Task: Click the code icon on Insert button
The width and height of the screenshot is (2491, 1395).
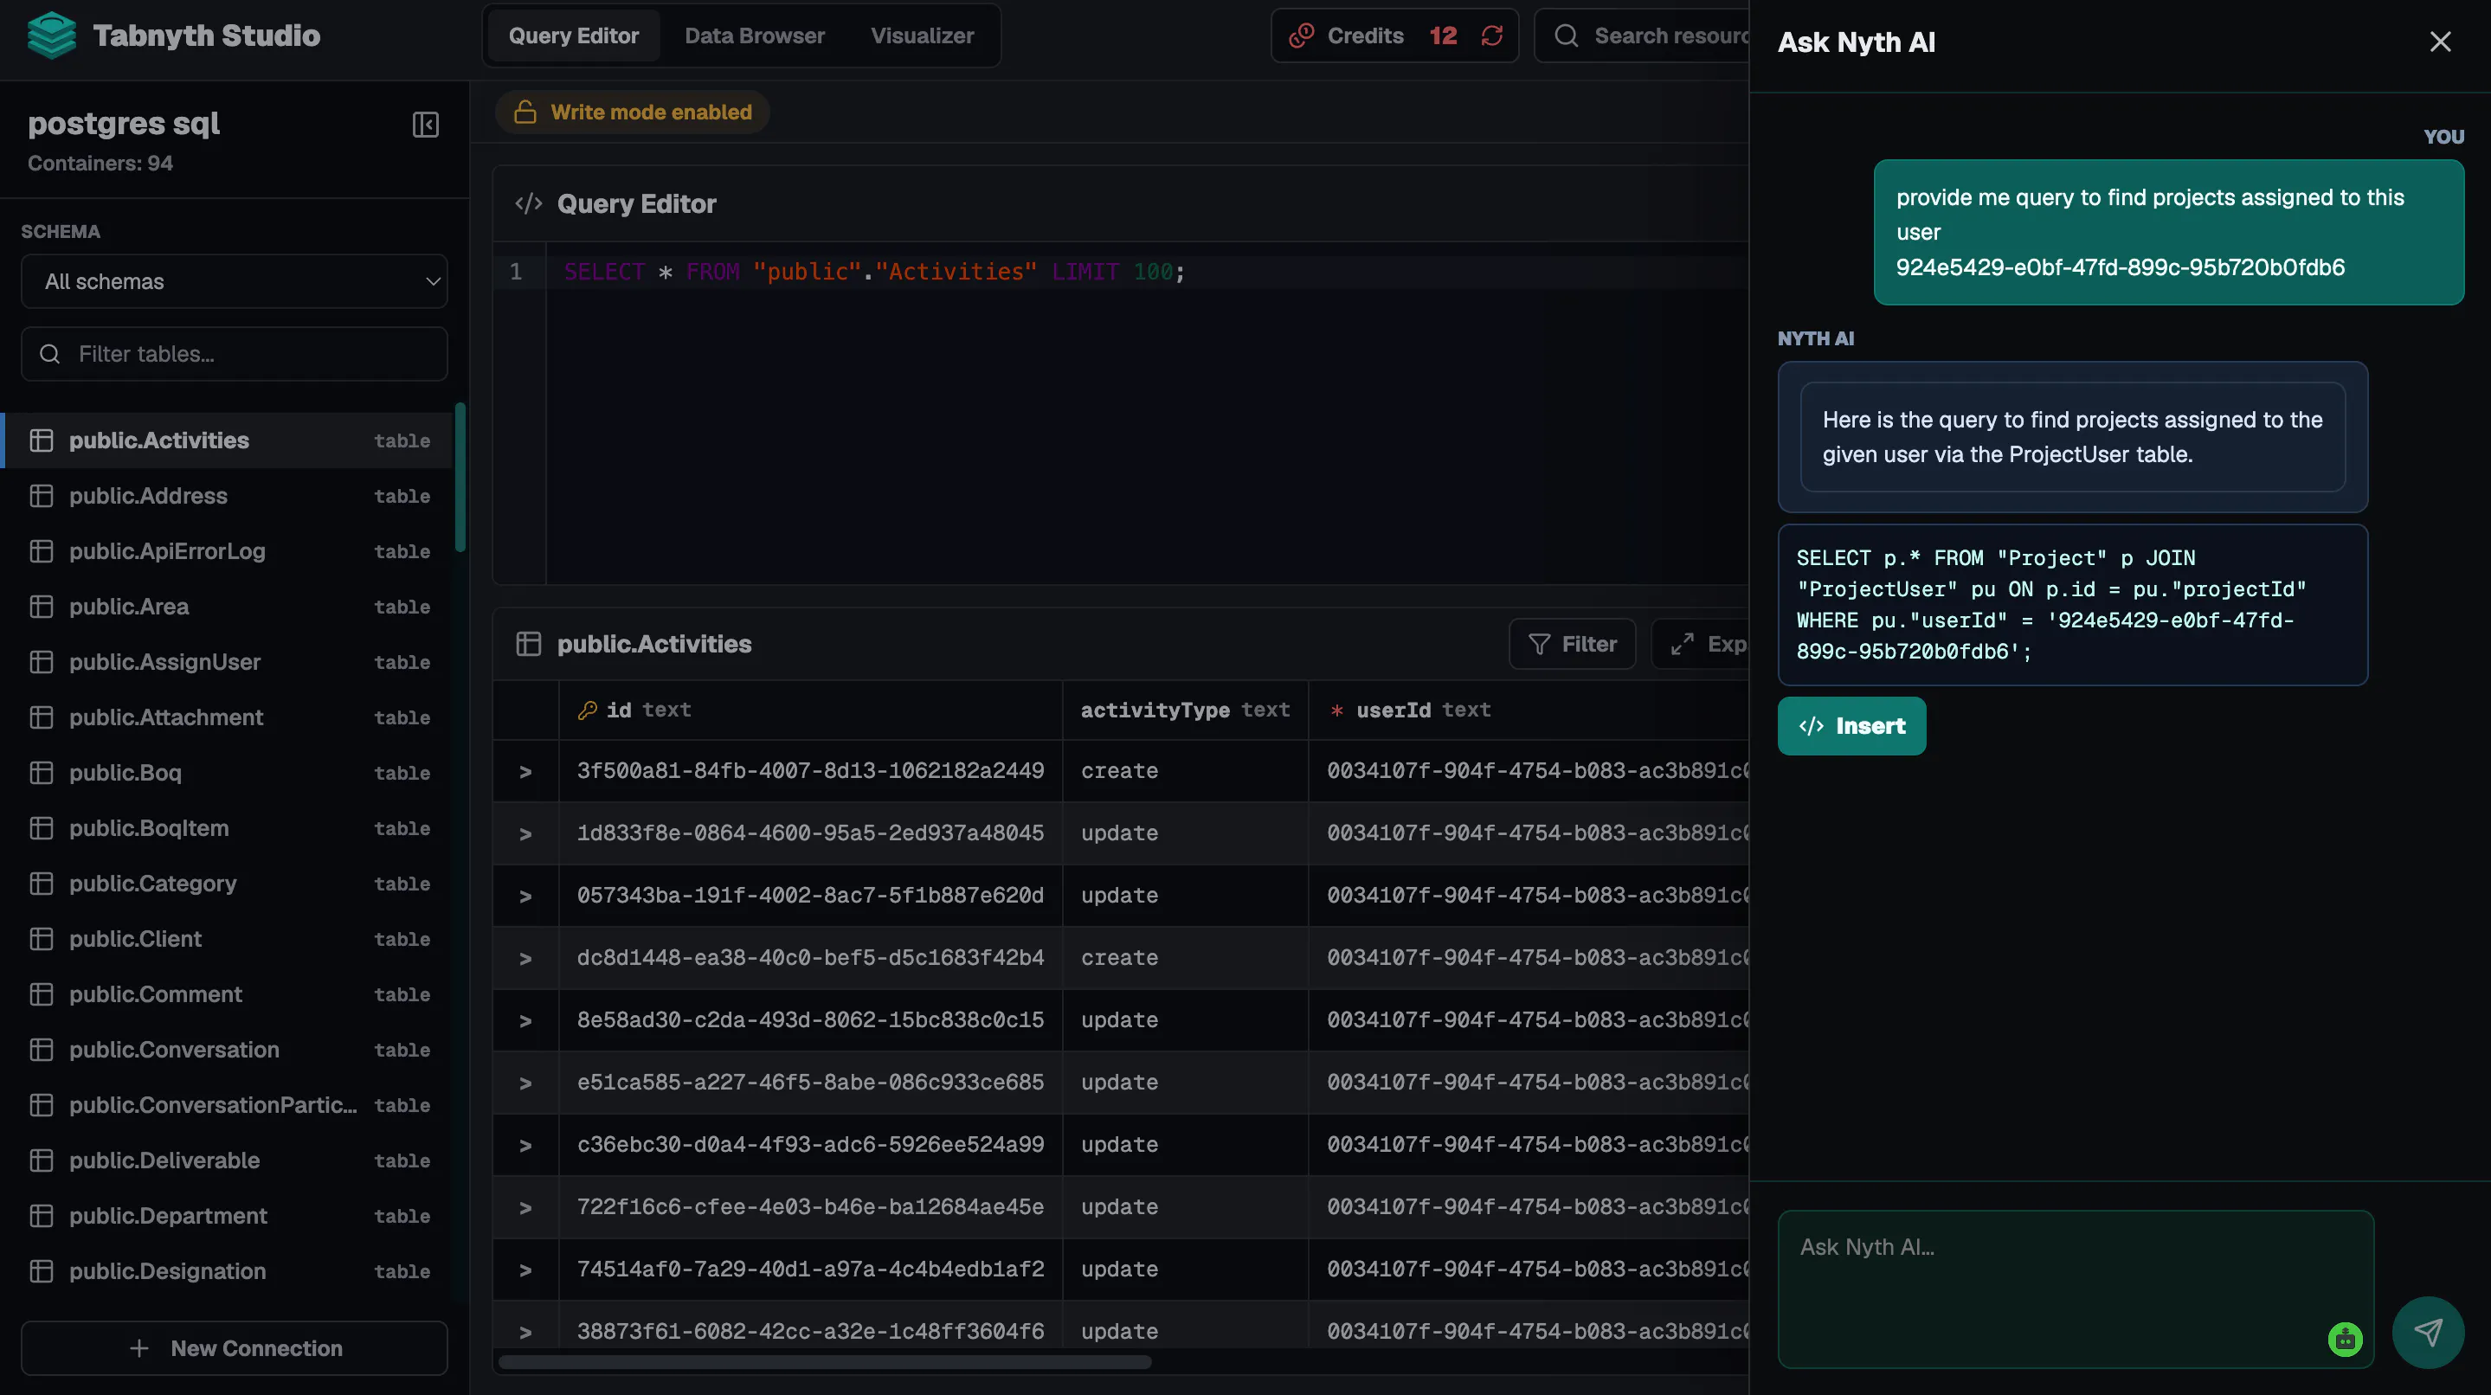Action: click(1812, 726)
